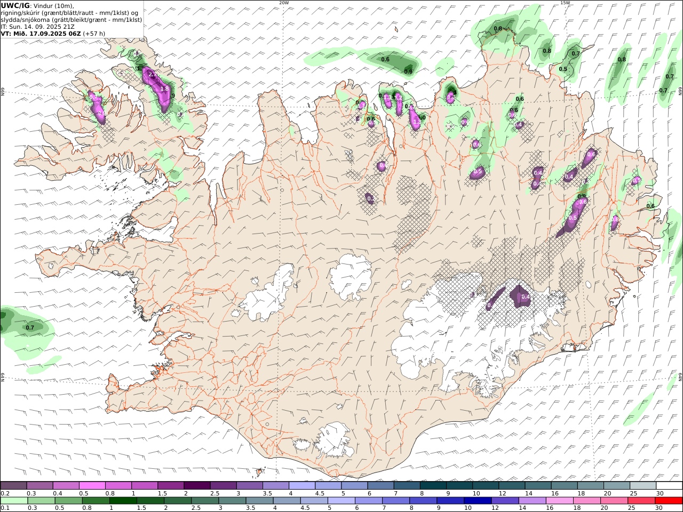Pick the 25 light grey snow legend swatch
683x512 pixels.
point(642,485)
